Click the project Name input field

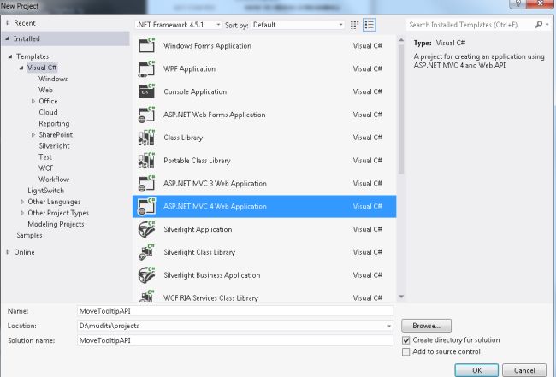pos(235,311)
